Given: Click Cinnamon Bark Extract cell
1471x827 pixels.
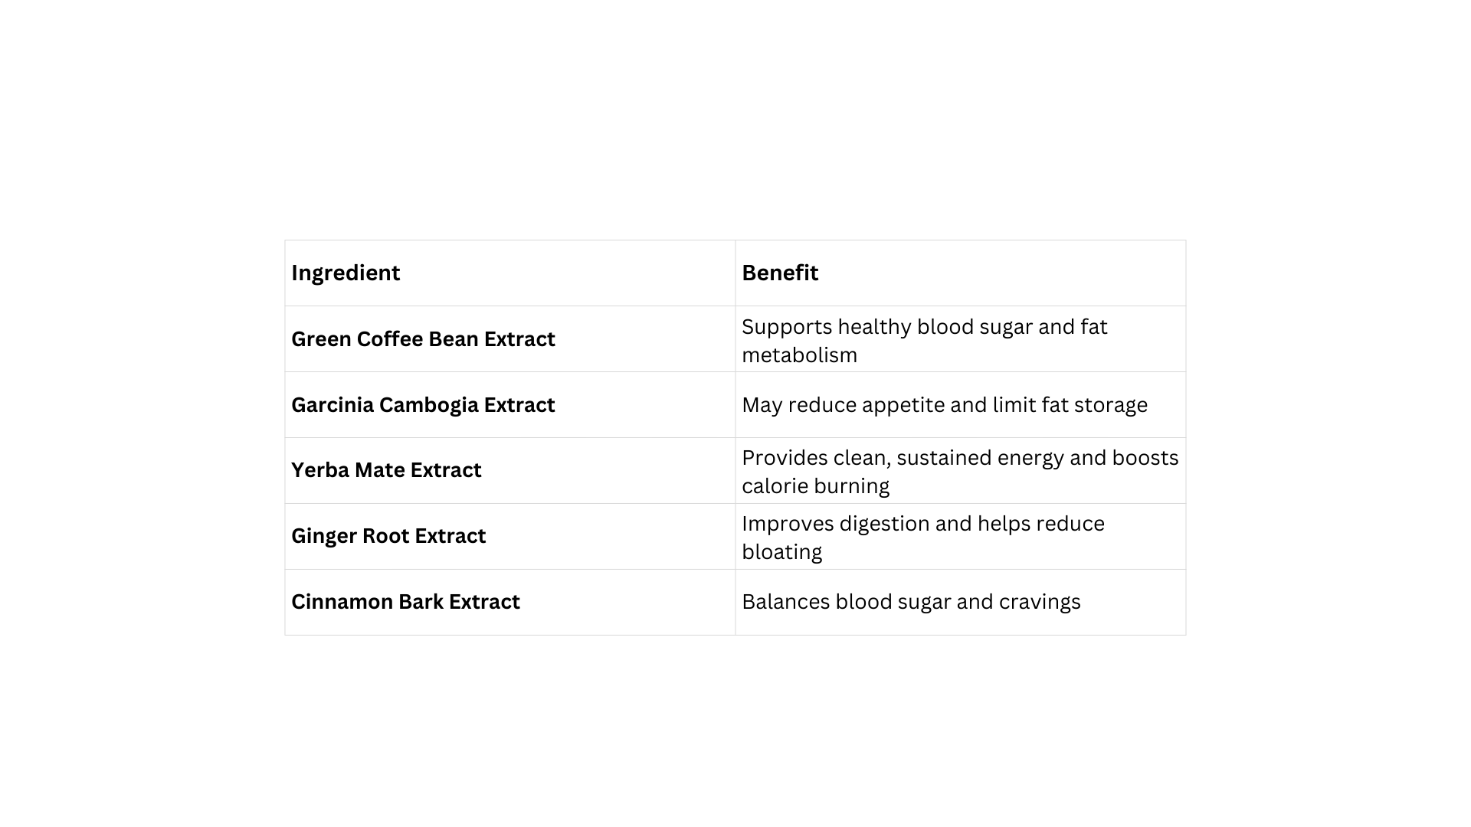Looking at the screenshot, I should 510,602.
